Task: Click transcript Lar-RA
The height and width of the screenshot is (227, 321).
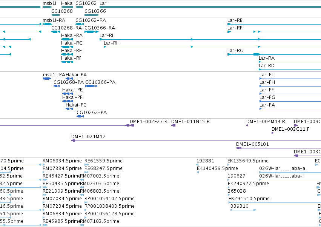Action: pyautogui.click(x=267, y=58)
